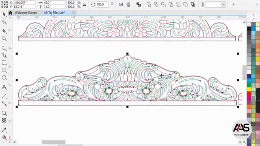Select the Text tool

(4, 87)
